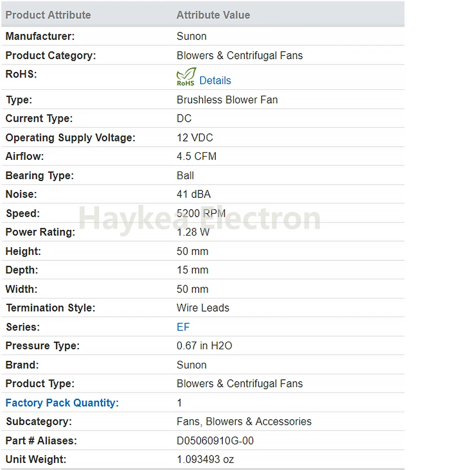Select the 0.67 in H2O pressure value
Screen dimensions: 470x470
(204, 345)
